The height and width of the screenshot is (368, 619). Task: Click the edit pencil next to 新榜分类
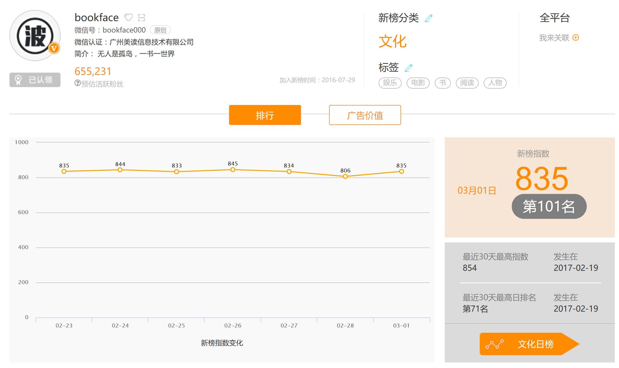coord(429,19)
